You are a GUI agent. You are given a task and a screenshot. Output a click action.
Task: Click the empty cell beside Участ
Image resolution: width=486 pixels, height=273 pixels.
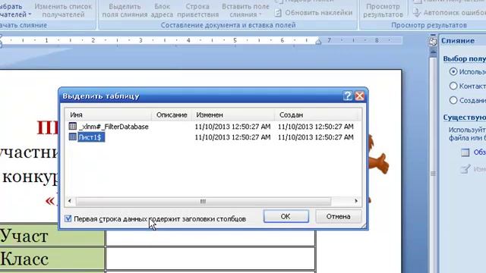coord(210,238)
